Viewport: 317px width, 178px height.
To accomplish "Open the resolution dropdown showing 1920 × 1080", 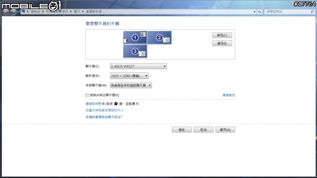I will pos(129,76).
